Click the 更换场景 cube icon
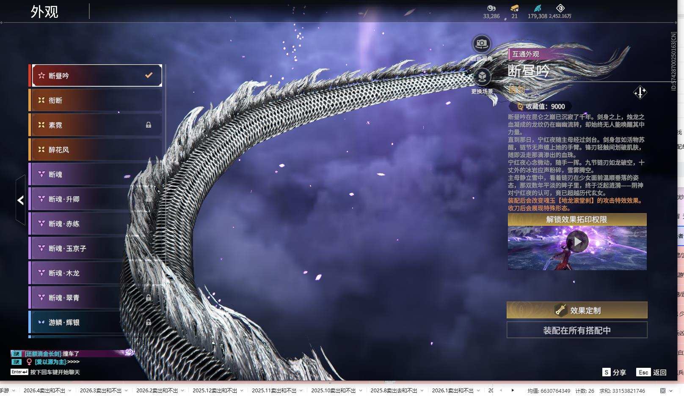Image resolution: width=684 pixels, height=397 pixels. coord(482,77)
